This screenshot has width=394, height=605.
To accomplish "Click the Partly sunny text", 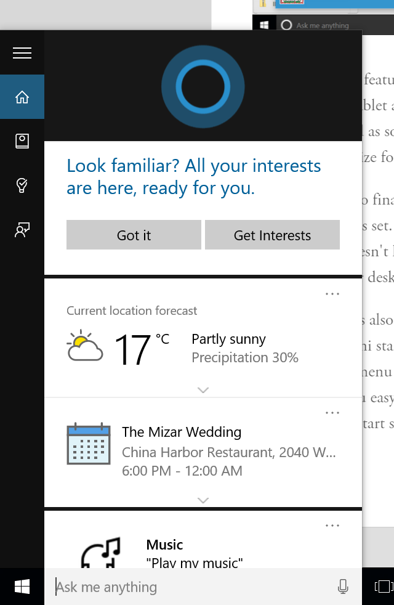I will tap(228, 339).
